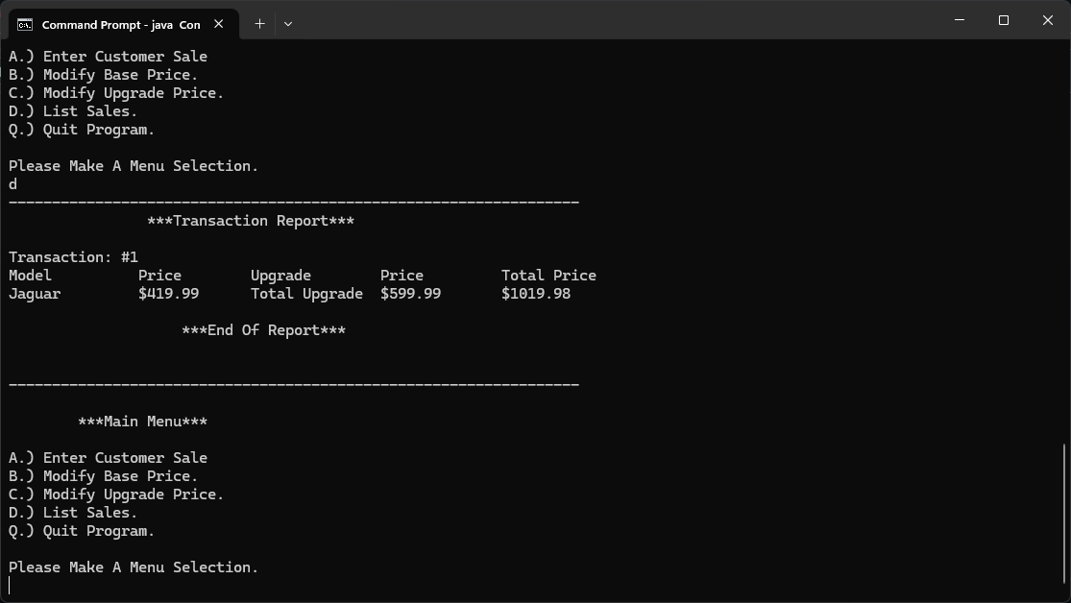Select the Enter Customer Sale option text

coord(108,458)
